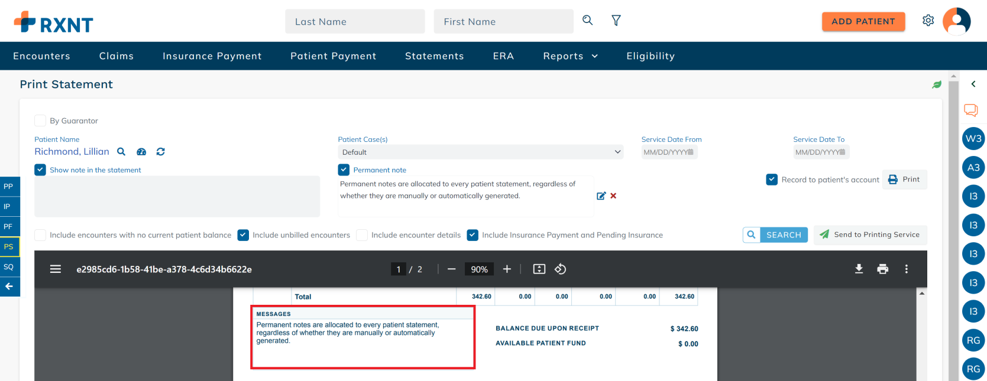The width and height of the screenshot is (987, 381).
Task: Edit the permanent note with pencil icon
Action: 601,196
